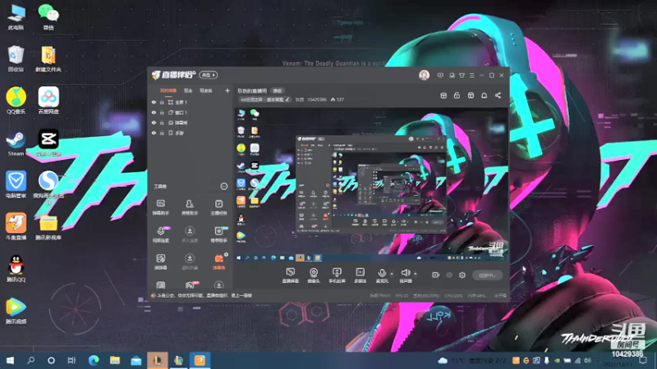
Task: Open 斗鱼直播 desktop shortcut
Action: 16,227
